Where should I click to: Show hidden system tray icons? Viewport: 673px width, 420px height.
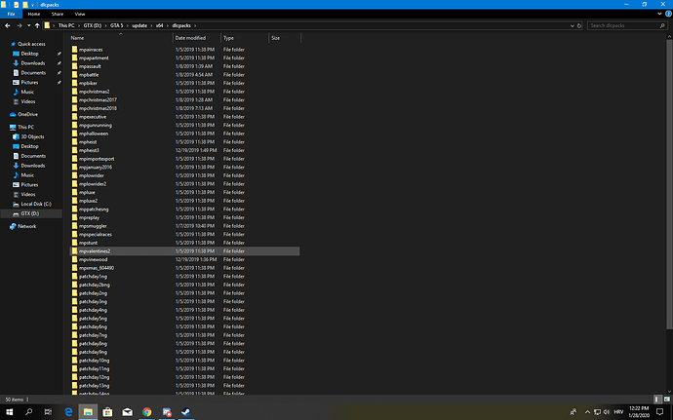click(587, 412)
